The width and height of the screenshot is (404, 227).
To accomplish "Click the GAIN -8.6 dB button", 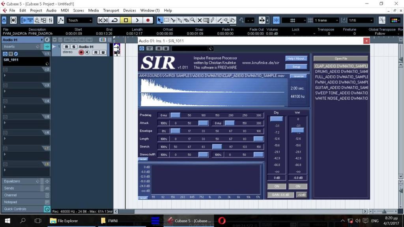I will tap(281, 195).
